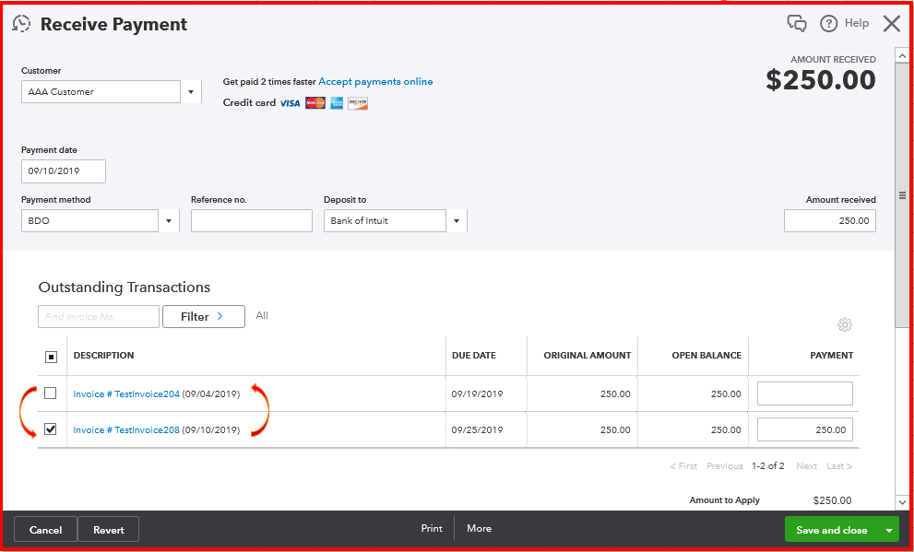Click the Discover card logo
The width and height of the screenshot is (914, 552).
[x=358, y=103]
